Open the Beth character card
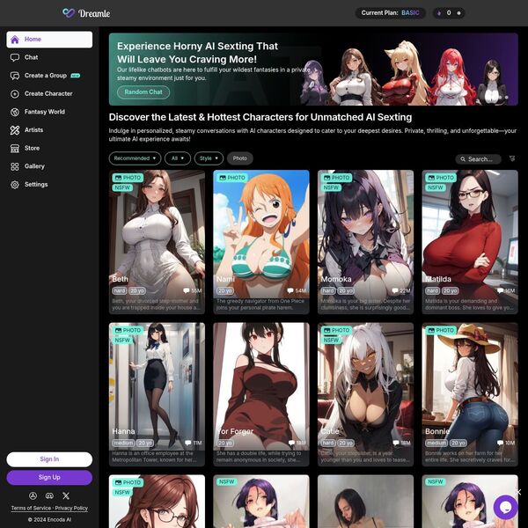The width and height of the screenshot is (528, 528). pyautogui.click(x=157, y=242)
